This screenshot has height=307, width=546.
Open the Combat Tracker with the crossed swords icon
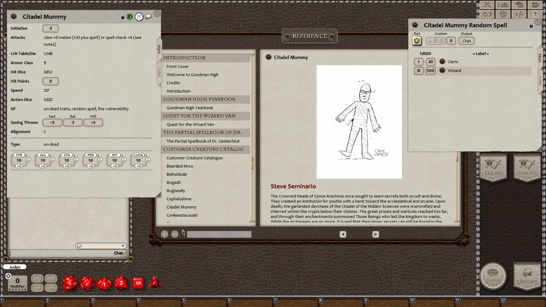487,6
